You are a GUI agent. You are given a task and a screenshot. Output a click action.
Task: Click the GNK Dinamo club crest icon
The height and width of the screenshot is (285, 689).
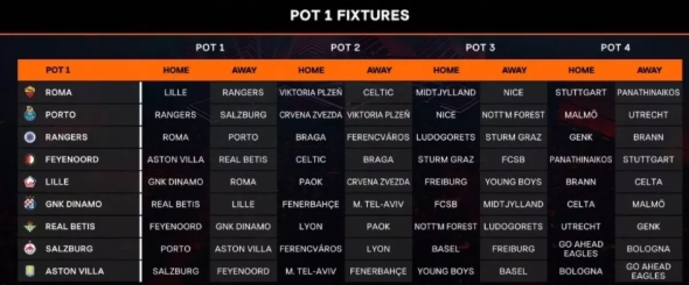pyautogui.click(x=30, y=204)
